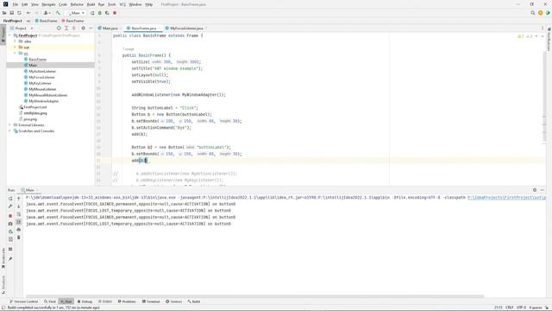Click the Reload from disk icon
Viewport: 552px width, 311px height.
pyautogui.click(x=19, y=13)
